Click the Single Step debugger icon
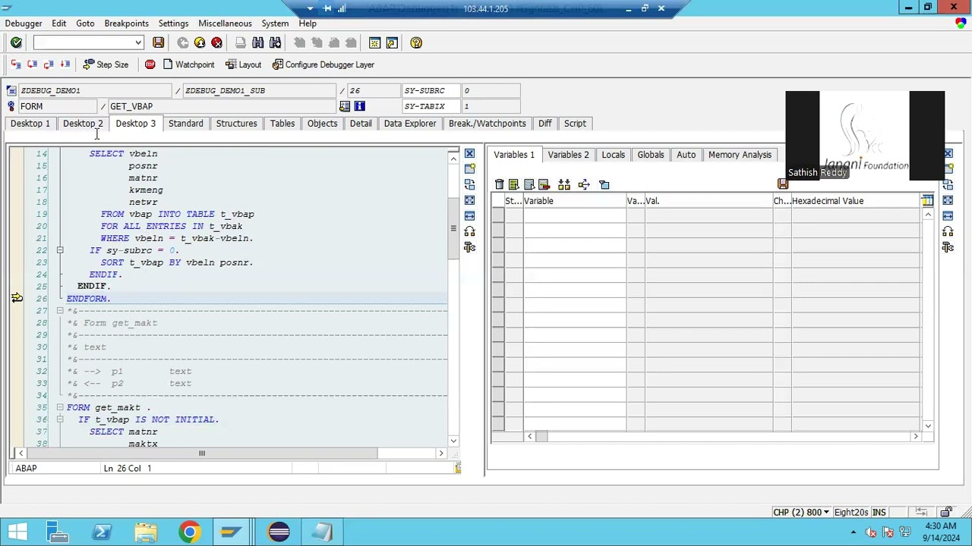Viewport: 972px width, 546px height. point(15,64)
